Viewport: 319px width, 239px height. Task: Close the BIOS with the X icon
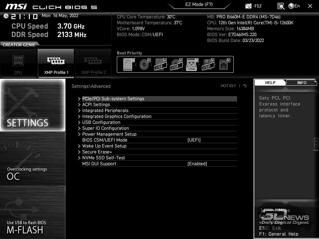310,6
